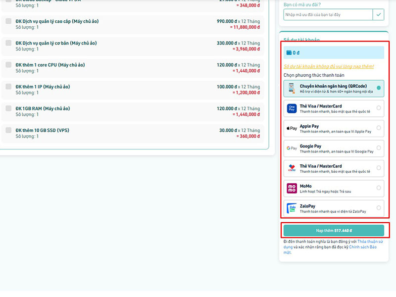Click the Apple Pay logo
Viewport: 396px width, 297px height.
coord(292,128)
